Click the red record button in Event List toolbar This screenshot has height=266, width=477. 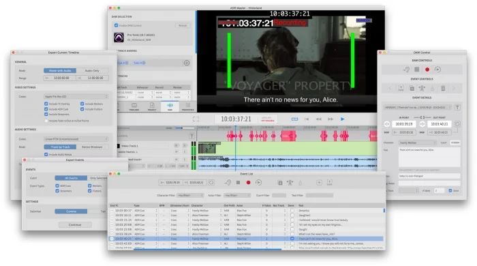click(248, 182)
